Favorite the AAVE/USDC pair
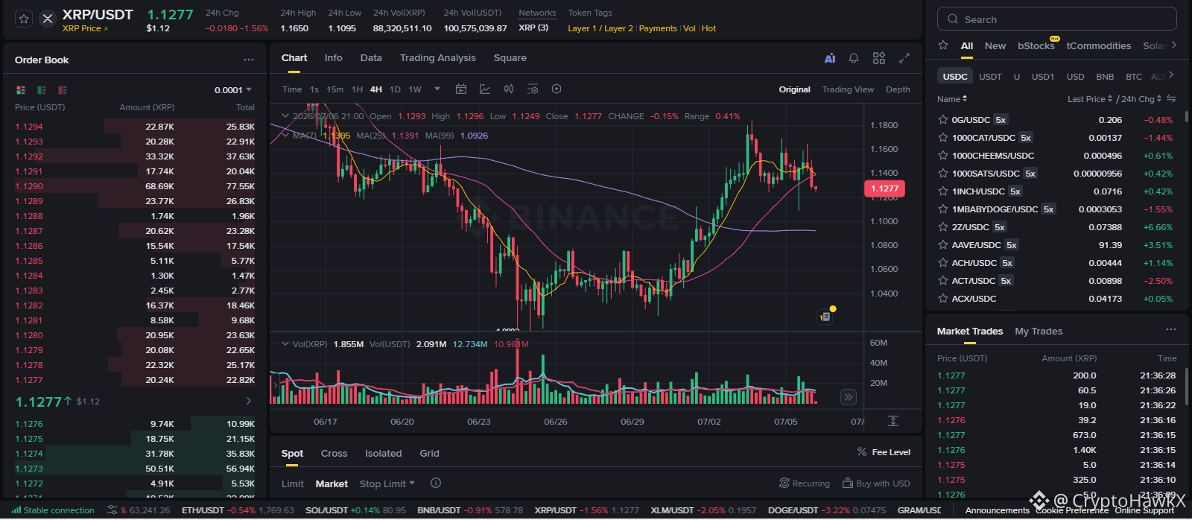The height and width of the screenshot is (520, 1192). (943, 244)
